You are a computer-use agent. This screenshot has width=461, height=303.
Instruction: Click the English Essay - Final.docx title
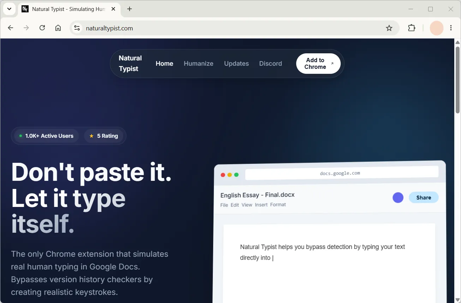point(257,195)
